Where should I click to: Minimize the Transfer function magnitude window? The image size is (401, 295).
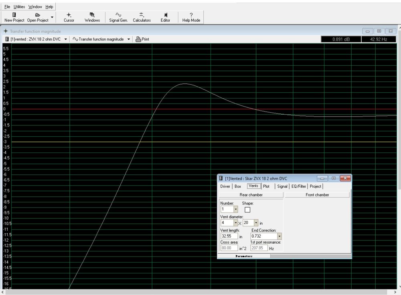coord(367,31)
